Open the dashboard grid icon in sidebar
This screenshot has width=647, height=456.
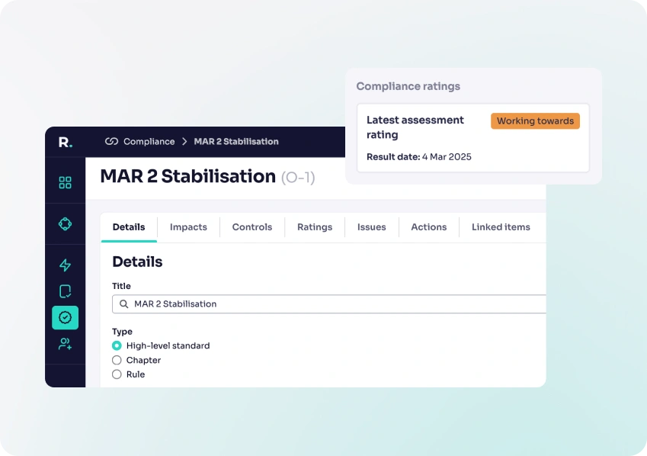(65, 181)
